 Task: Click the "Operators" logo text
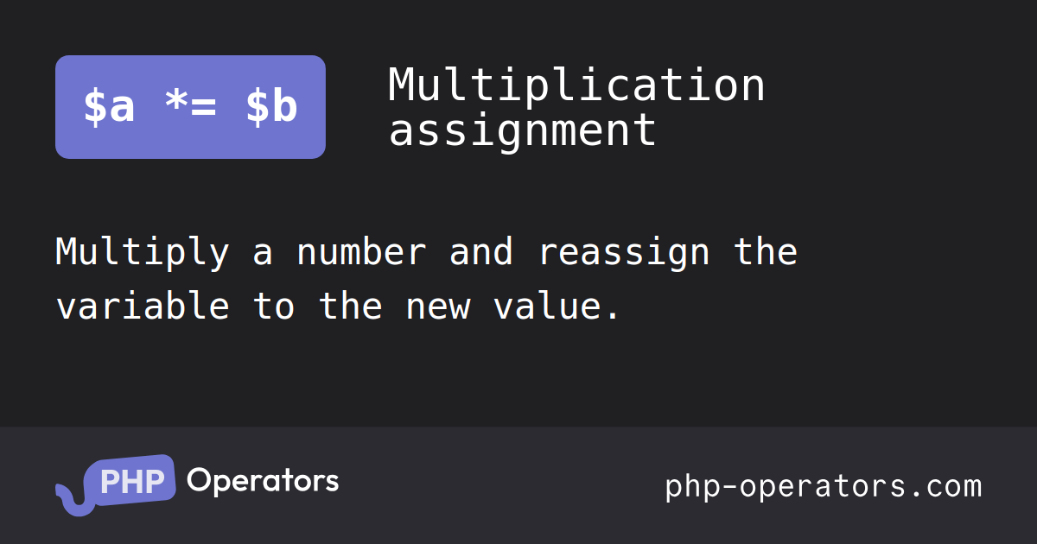(x=263, y=480)
